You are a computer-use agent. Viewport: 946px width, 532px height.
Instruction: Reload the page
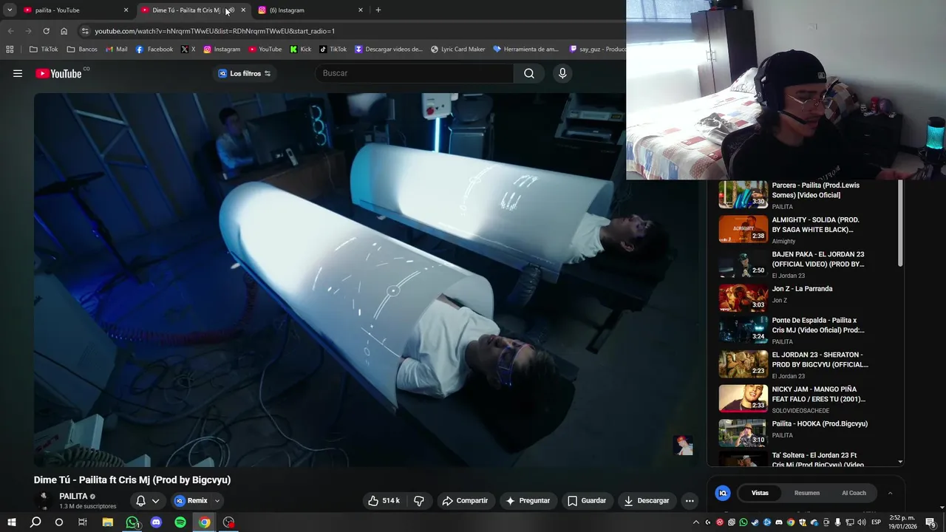(x=46, y=31)
